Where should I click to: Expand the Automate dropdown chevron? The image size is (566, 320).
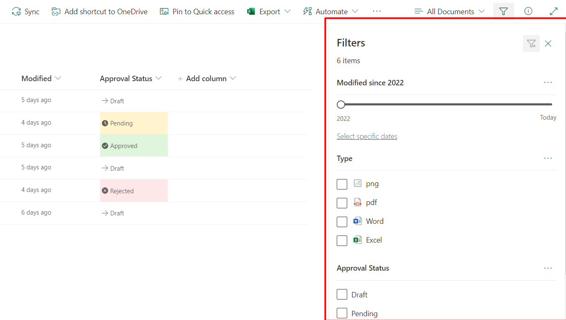pyautogui.click(x=355, y=11)
